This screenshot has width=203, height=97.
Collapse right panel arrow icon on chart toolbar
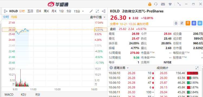coord(104,11)
